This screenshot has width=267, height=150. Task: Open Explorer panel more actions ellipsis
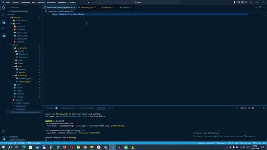click(x=40, y=7)
